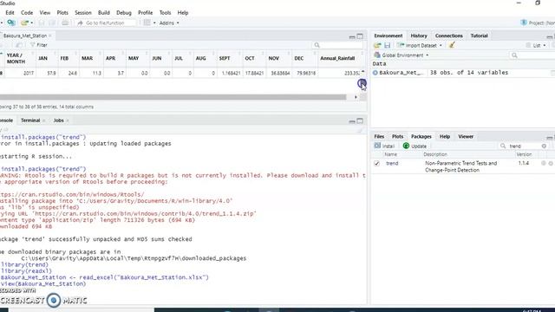
Task: Open the Debug menu
Action: click(124, 12)
